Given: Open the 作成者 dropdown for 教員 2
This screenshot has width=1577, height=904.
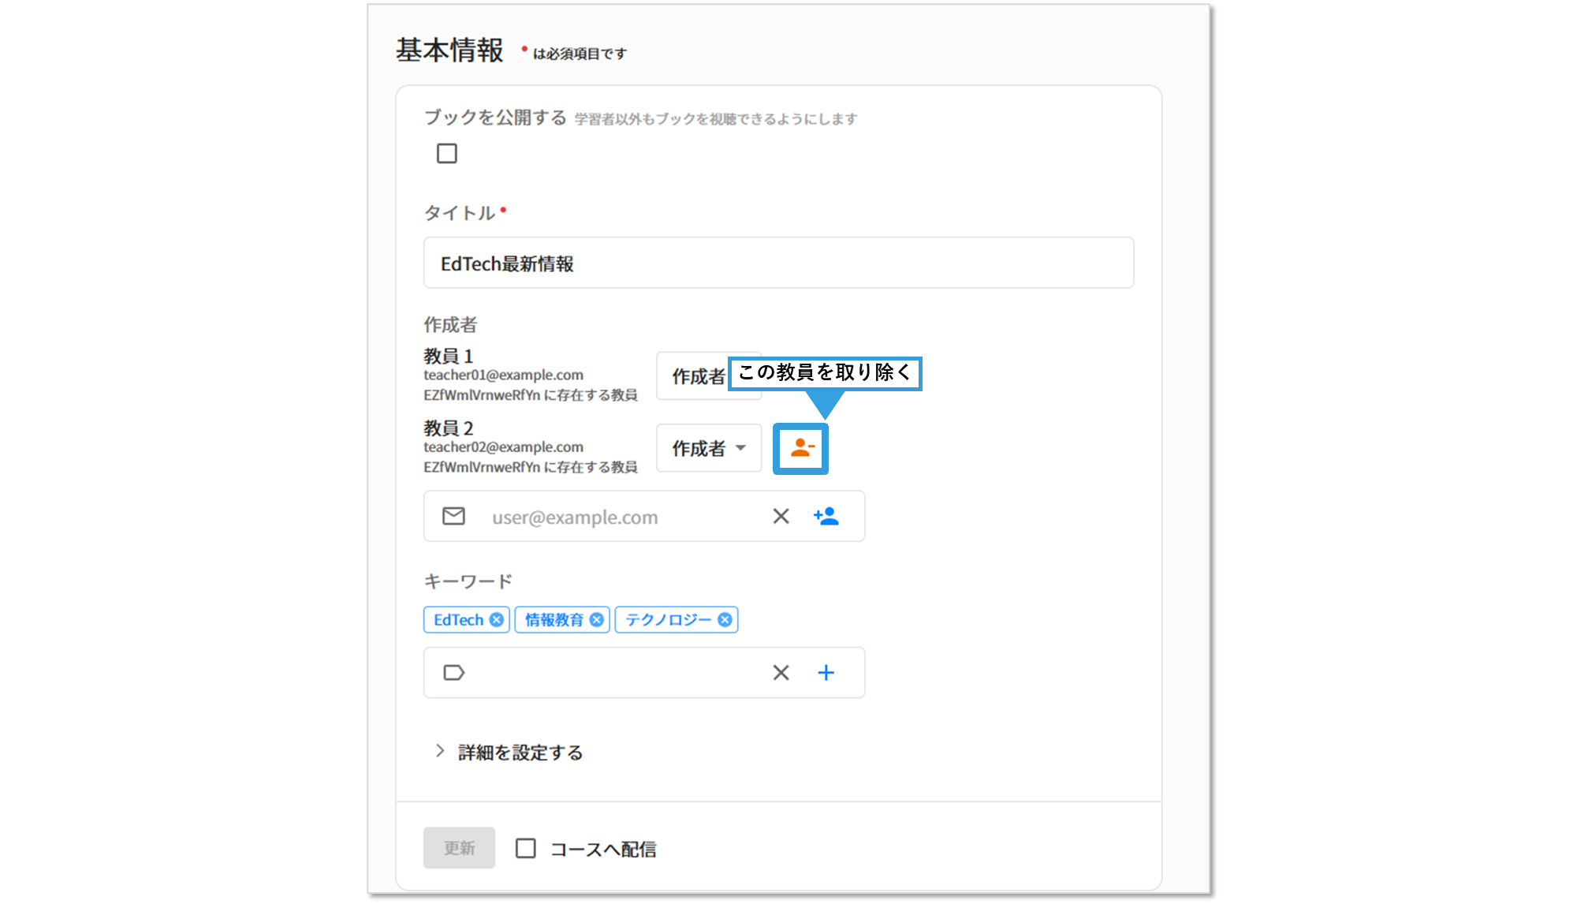Looking at the screenshot, I should coord(708,448).
